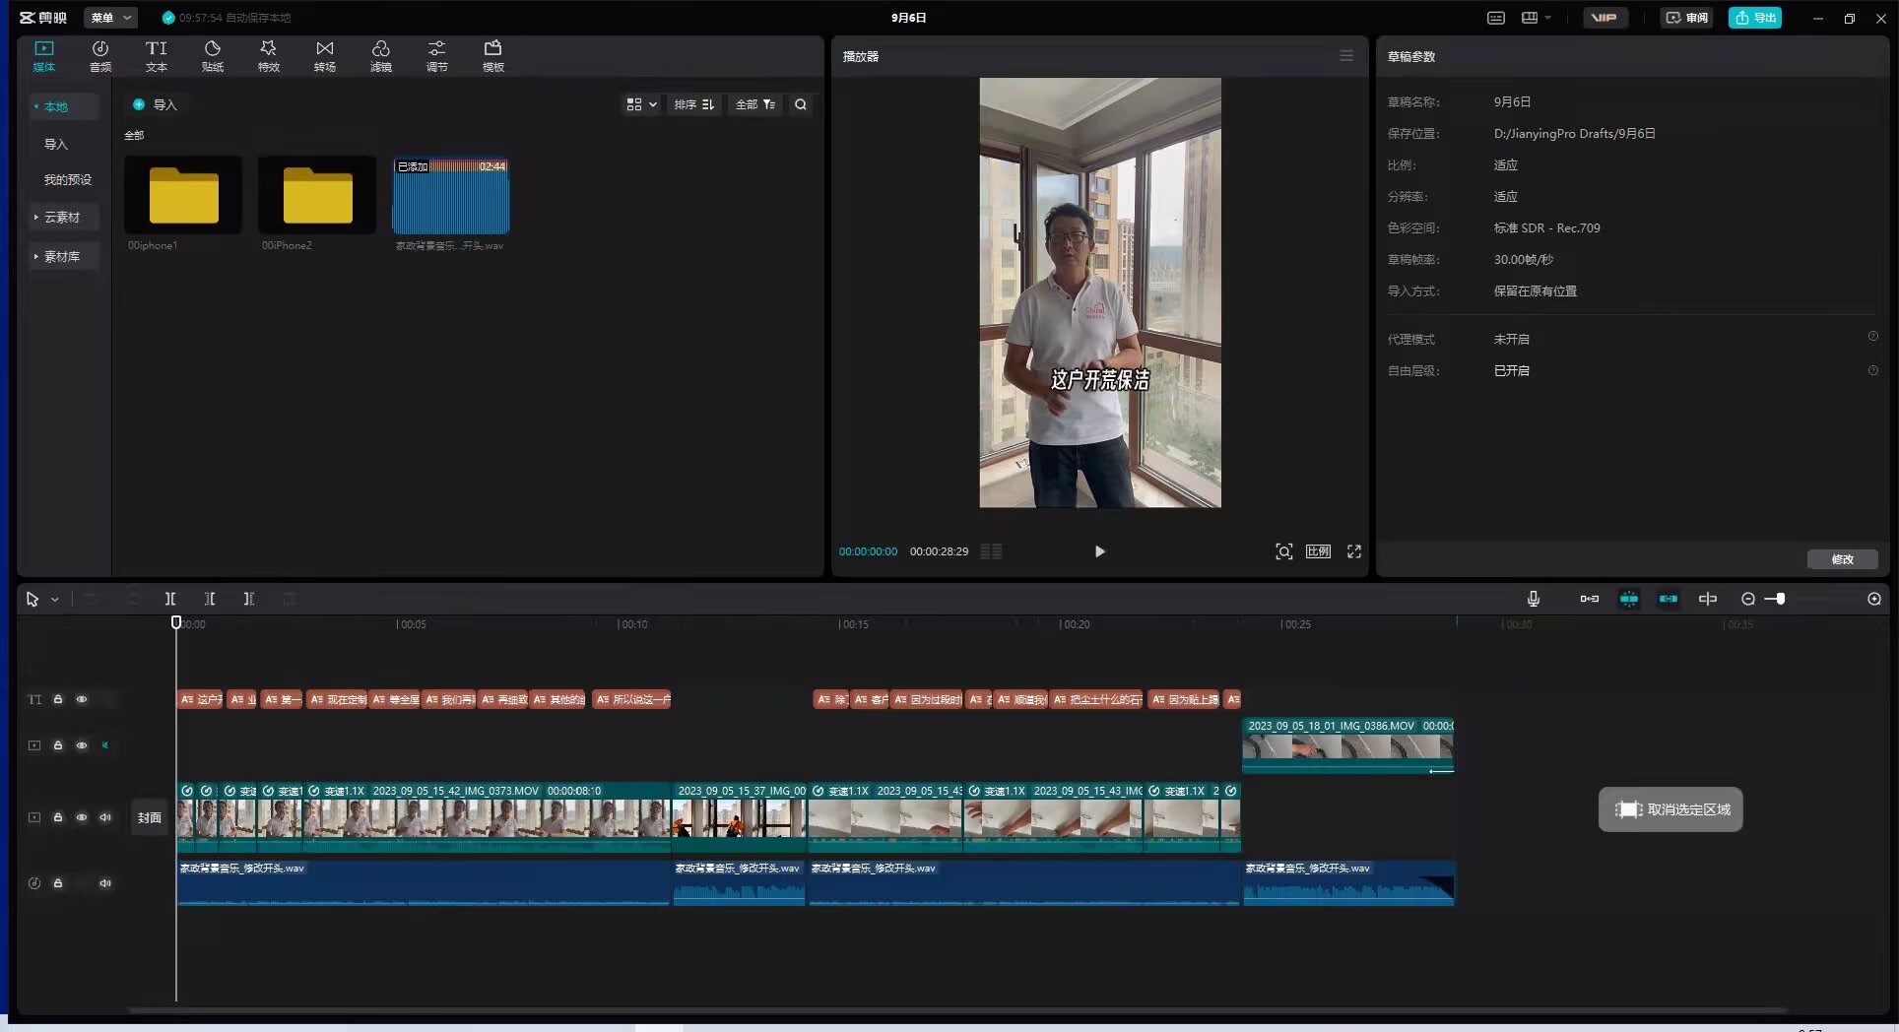
Task: Switch to the 文本 (Text) tab
Action: (156, 56)
